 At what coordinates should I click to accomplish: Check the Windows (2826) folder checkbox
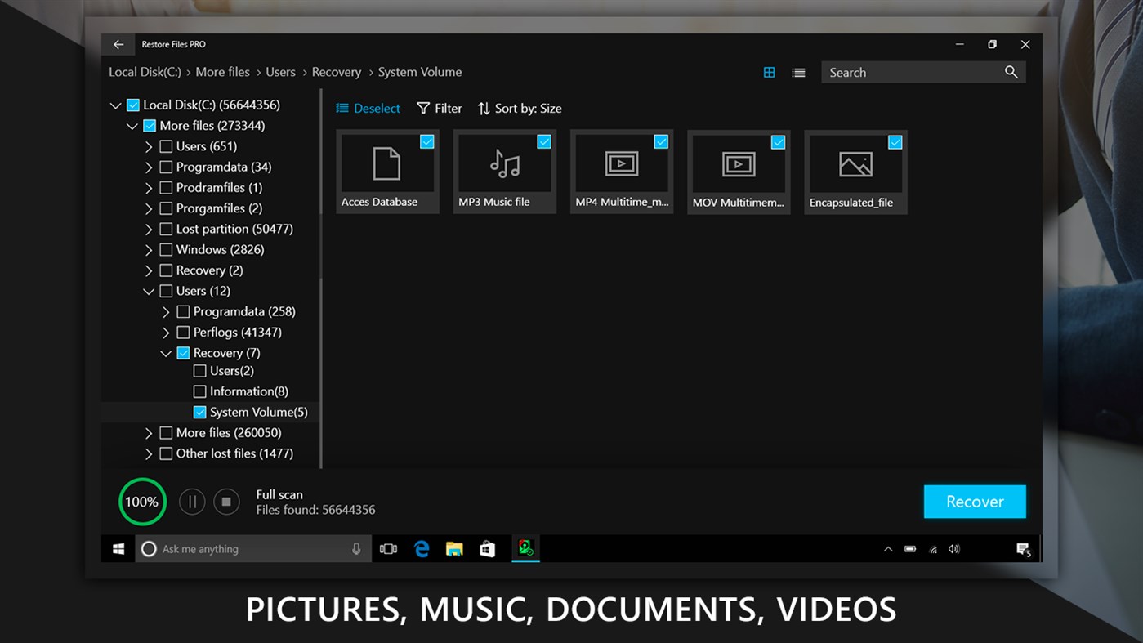166,249
